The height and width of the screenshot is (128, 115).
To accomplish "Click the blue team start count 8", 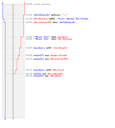I will 3,3.
